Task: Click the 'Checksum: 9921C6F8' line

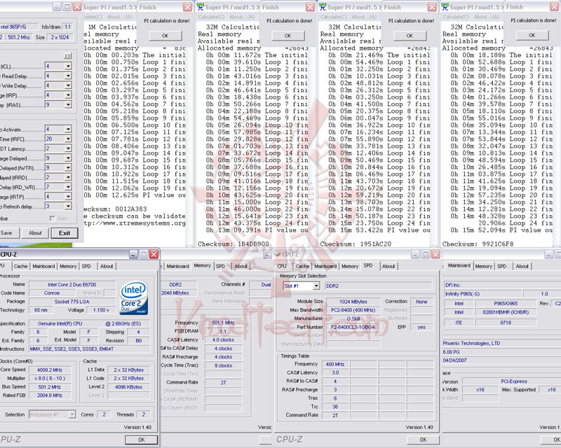Action: pyautogui.click(x=478, y=244)
